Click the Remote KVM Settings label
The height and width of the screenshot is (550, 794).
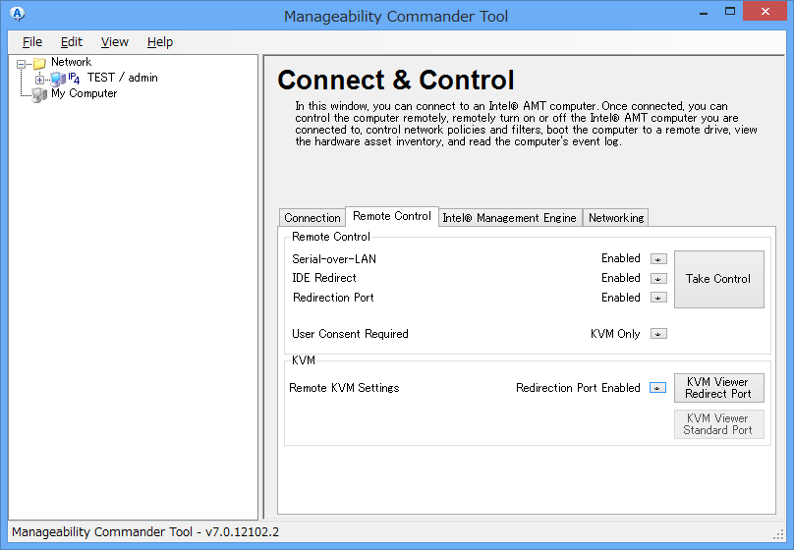pyautogui.click(x=344, y=388)
